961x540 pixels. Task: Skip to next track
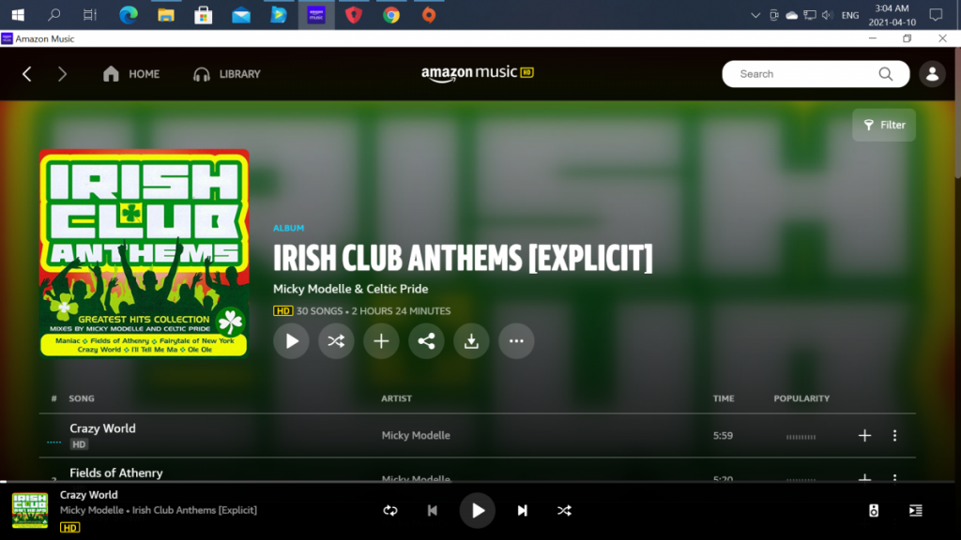(x=522, y=511)
